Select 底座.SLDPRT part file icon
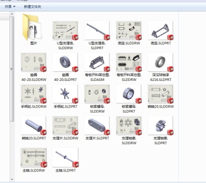Image resolution: width=206 pixels, height=183 pixels. pos(161,31)
